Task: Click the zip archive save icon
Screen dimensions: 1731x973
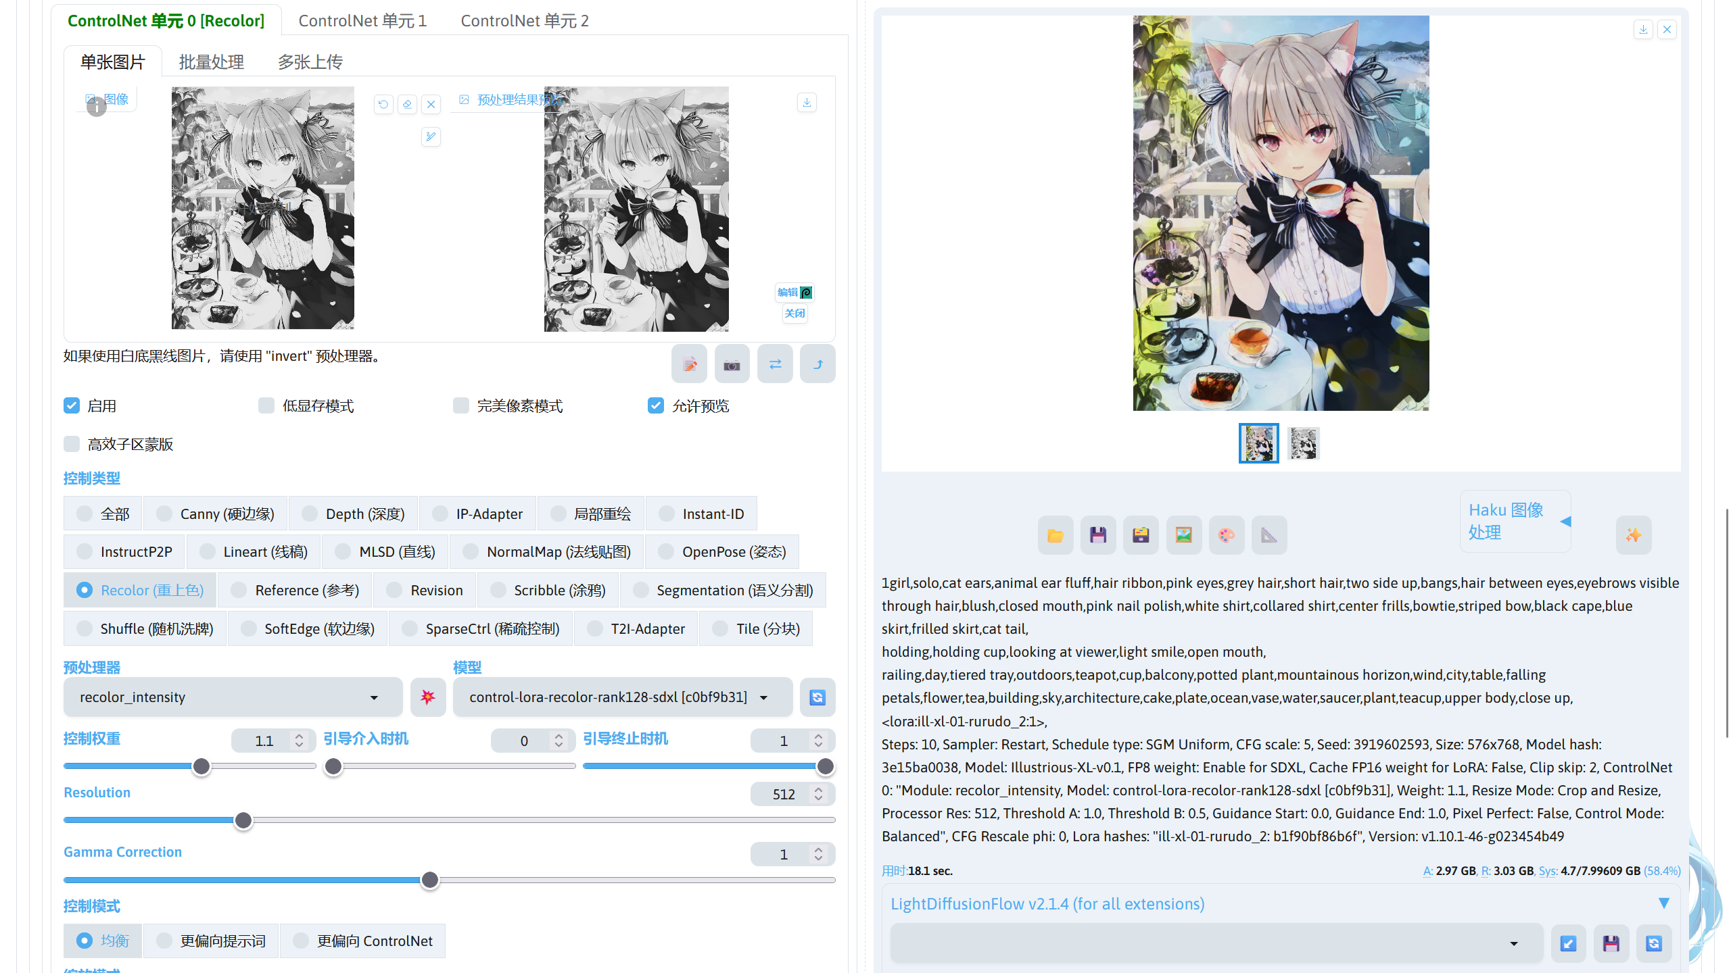Action: [1141, 534]
